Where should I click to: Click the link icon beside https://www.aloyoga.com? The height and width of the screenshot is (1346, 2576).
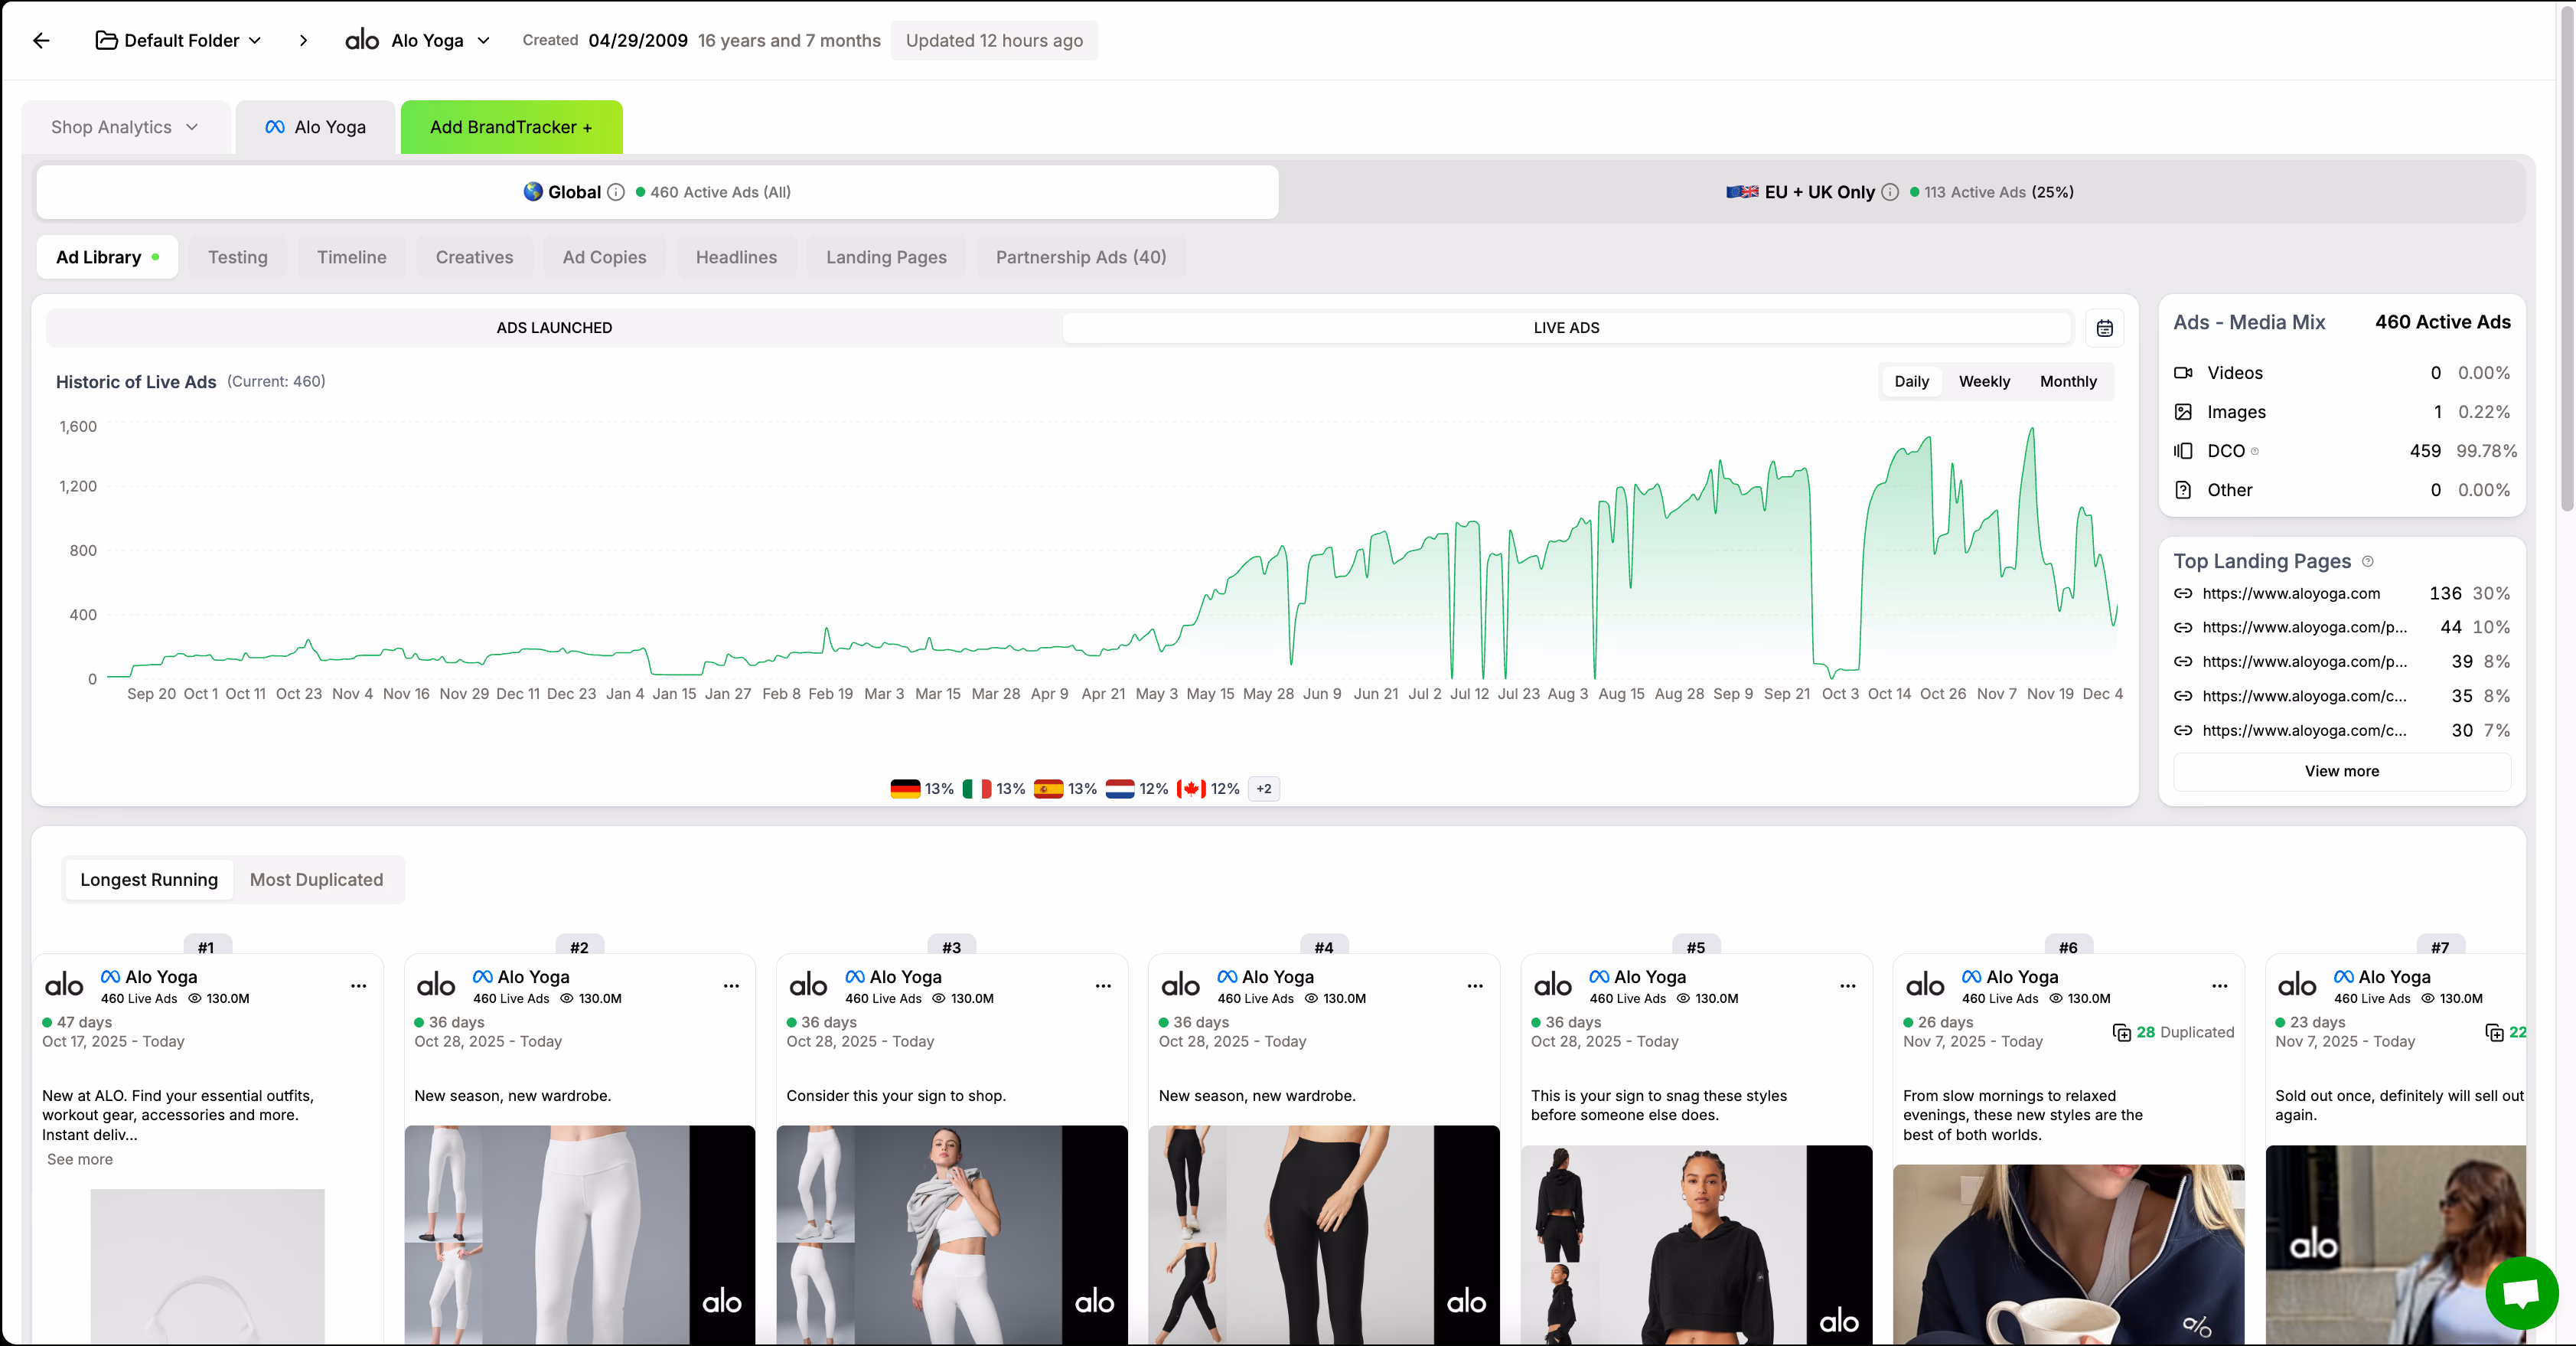(2184, 593)
